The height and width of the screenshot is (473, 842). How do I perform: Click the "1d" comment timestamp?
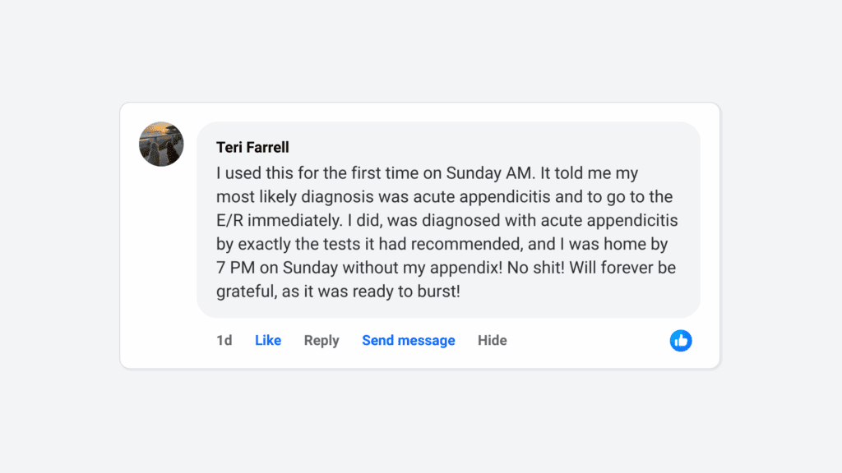coord(224,341)
